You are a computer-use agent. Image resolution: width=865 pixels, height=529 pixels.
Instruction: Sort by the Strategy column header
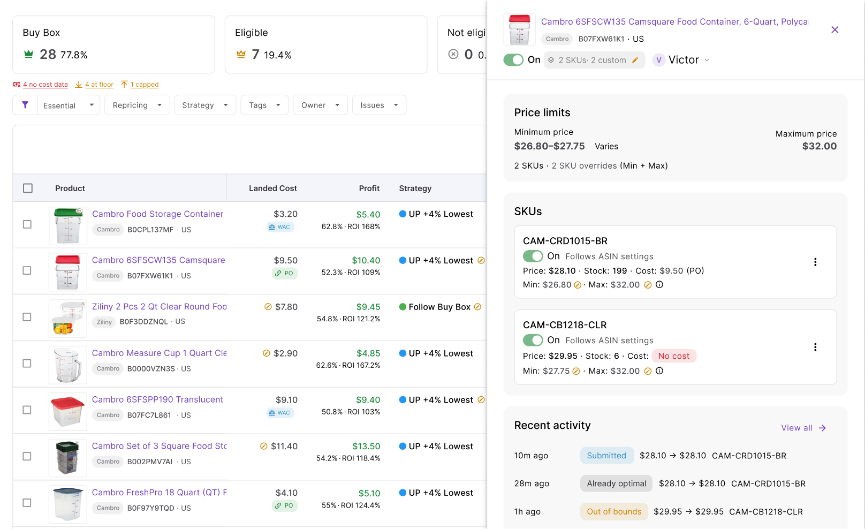coord(415,188)
